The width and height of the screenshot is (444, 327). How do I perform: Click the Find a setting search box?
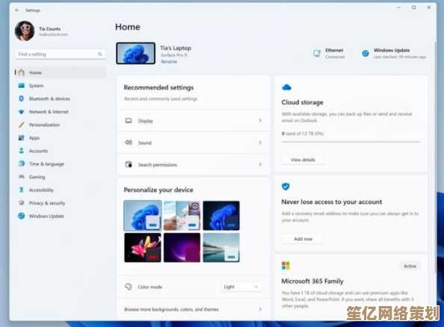coord(61,54)
